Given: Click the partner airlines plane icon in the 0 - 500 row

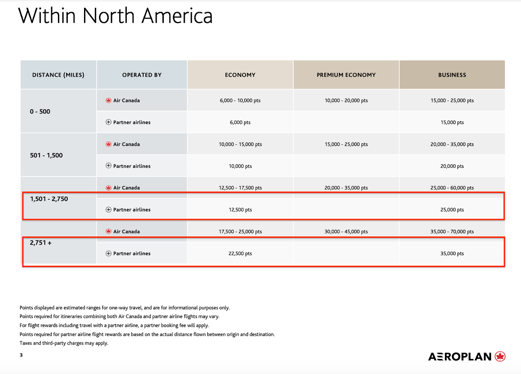Looking at the screenshot, I should [x=109, y=122].
